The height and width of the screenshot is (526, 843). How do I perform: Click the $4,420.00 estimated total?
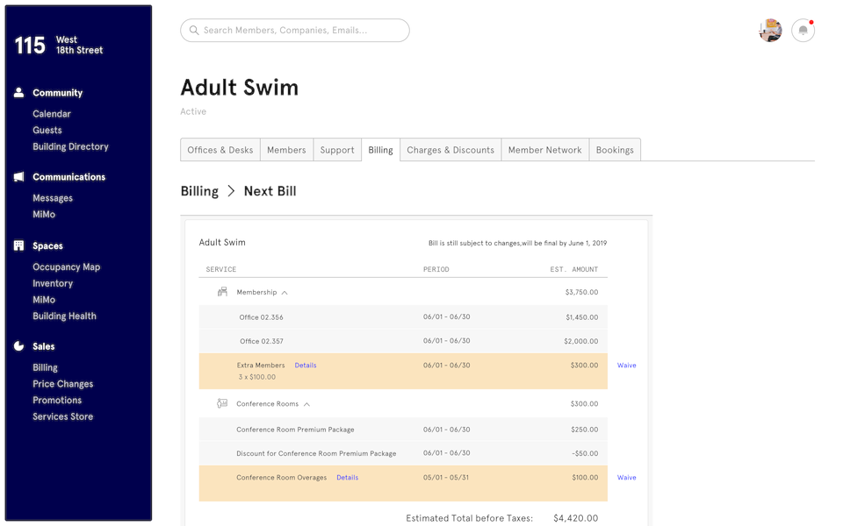575,518
